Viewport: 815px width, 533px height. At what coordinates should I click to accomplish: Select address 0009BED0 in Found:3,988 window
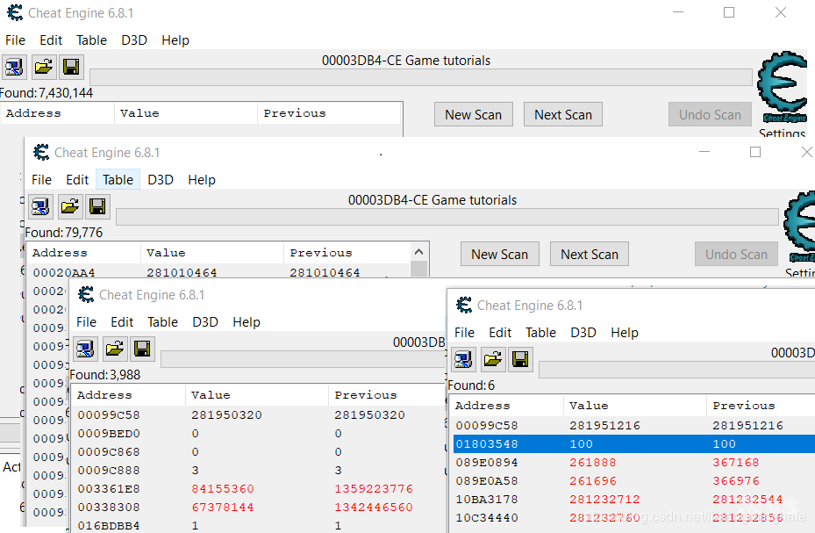point(258,434)
